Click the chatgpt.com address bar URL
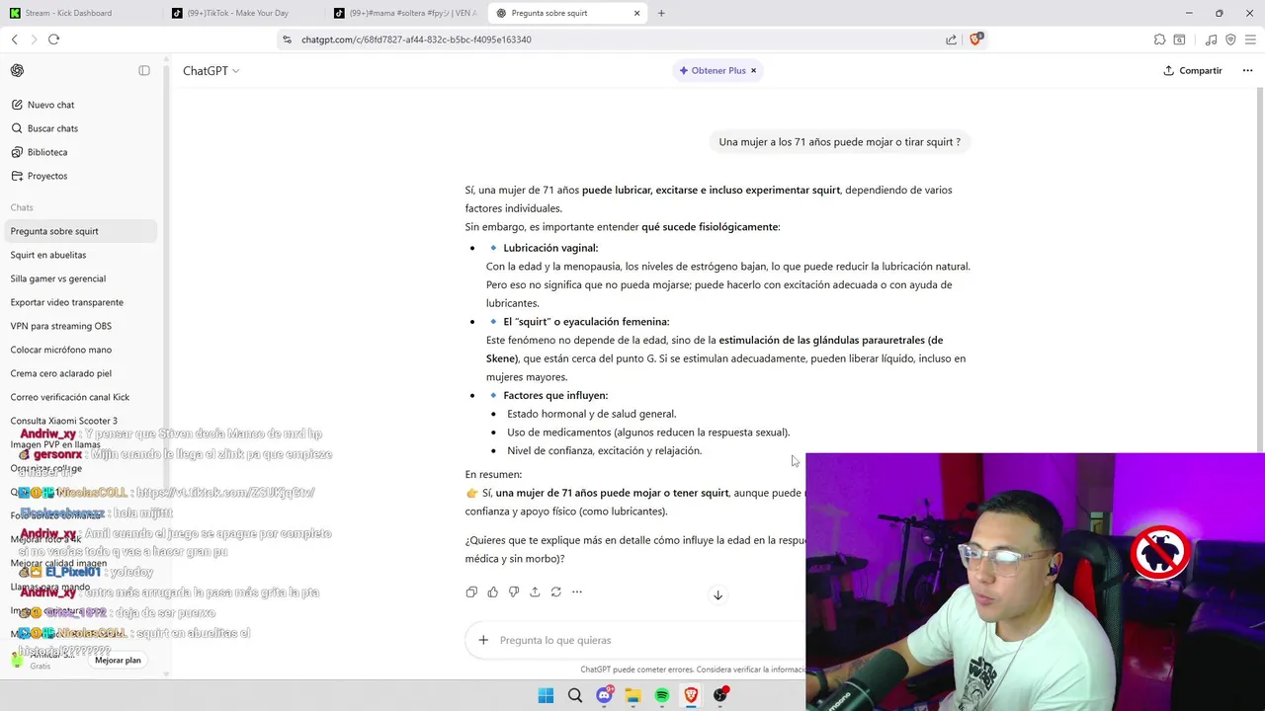 pos(416,39)
